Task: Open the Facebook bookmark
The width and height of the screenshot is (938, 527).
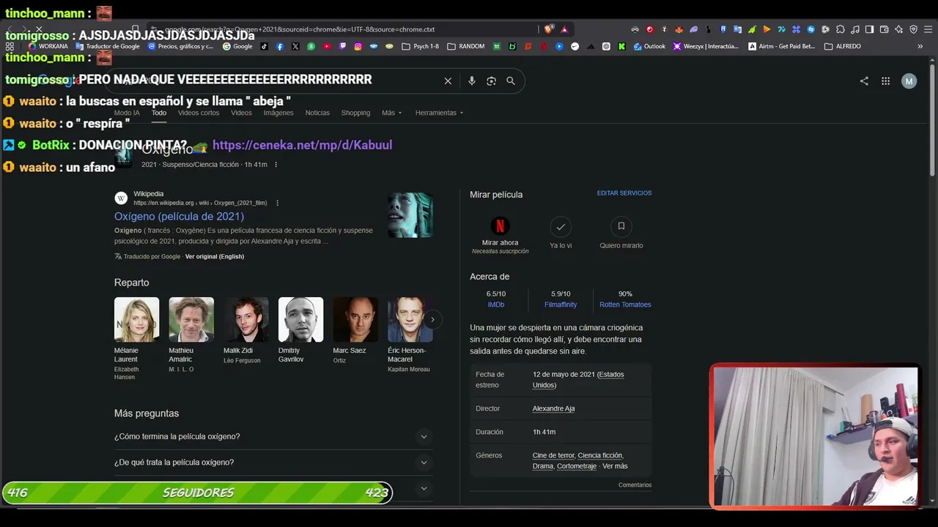Action: pos(280,46)
